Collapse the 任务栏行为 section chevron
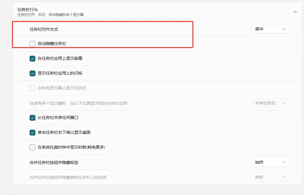 (295, 12)
